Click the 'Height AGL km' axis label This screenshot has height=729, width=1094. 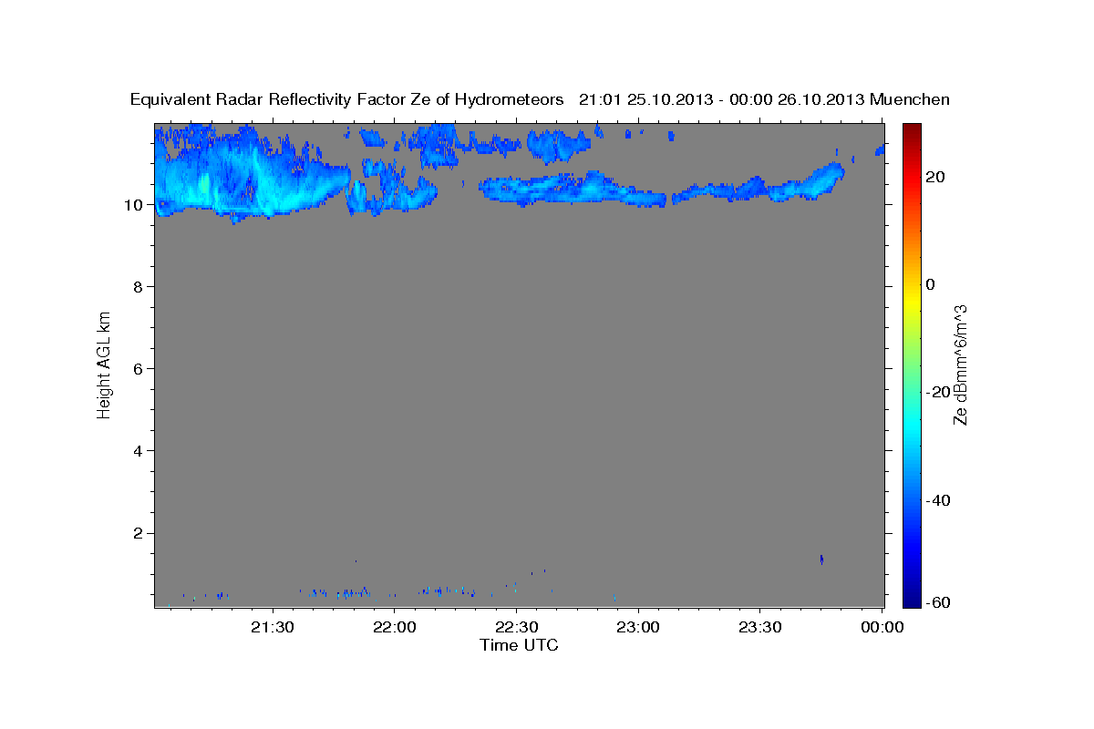[104, 364]
